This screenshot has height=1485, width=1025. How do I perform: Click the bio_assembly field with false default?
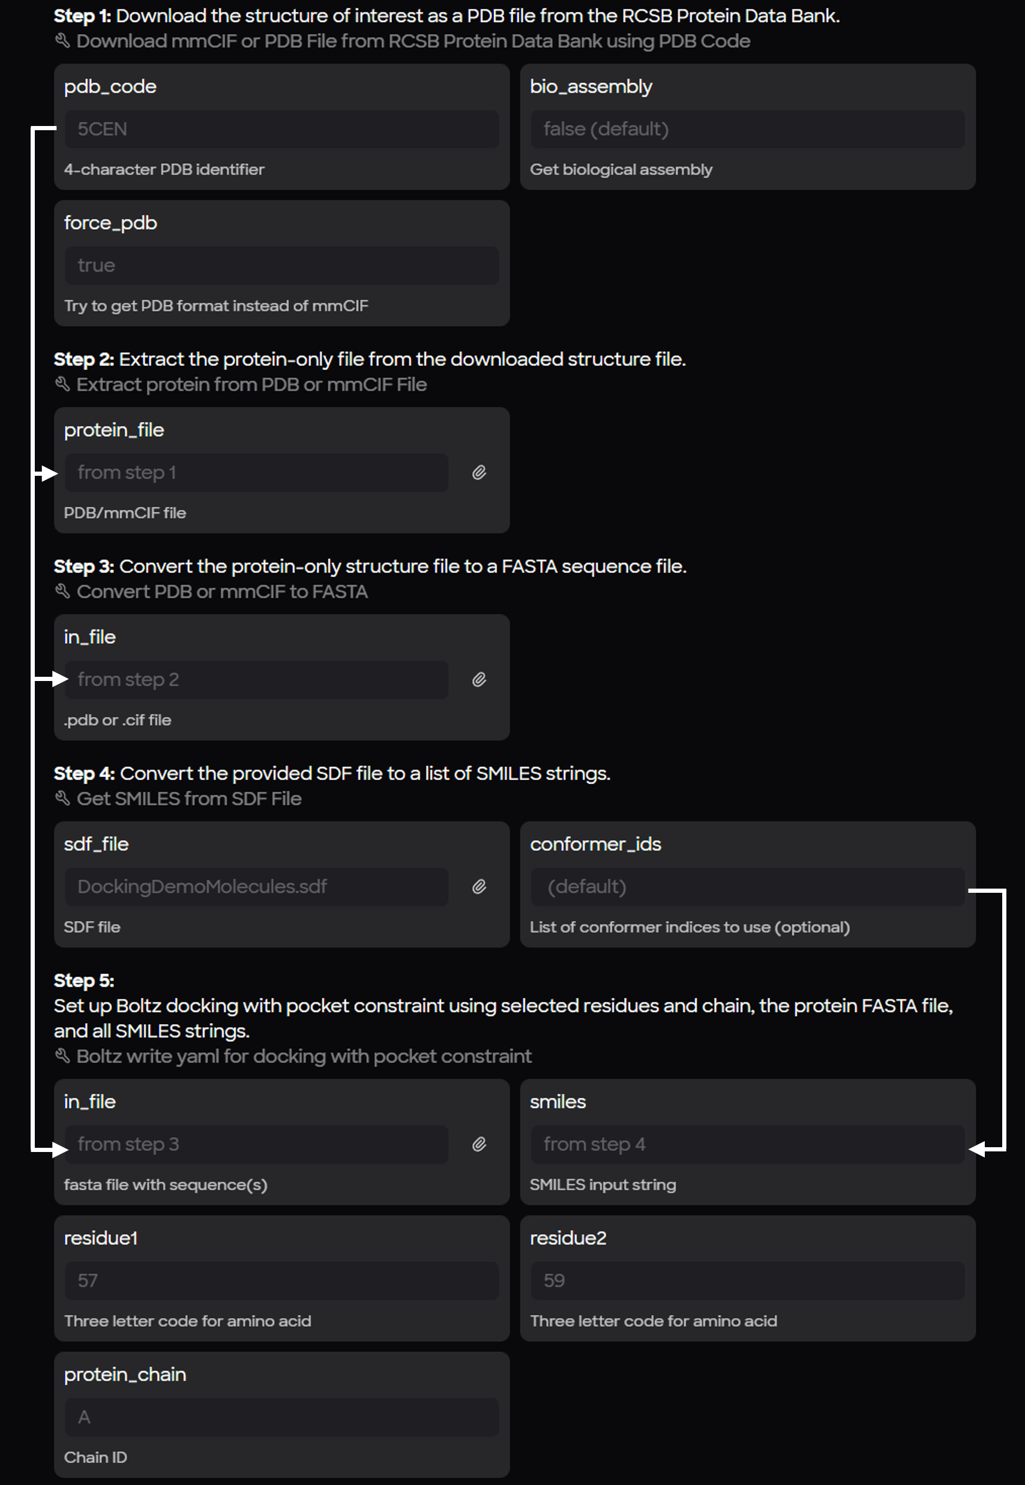point(747,129)
